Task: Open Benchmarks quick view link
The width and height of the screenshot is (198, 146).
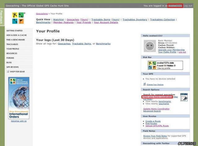Action: click(x=43, y=22)
